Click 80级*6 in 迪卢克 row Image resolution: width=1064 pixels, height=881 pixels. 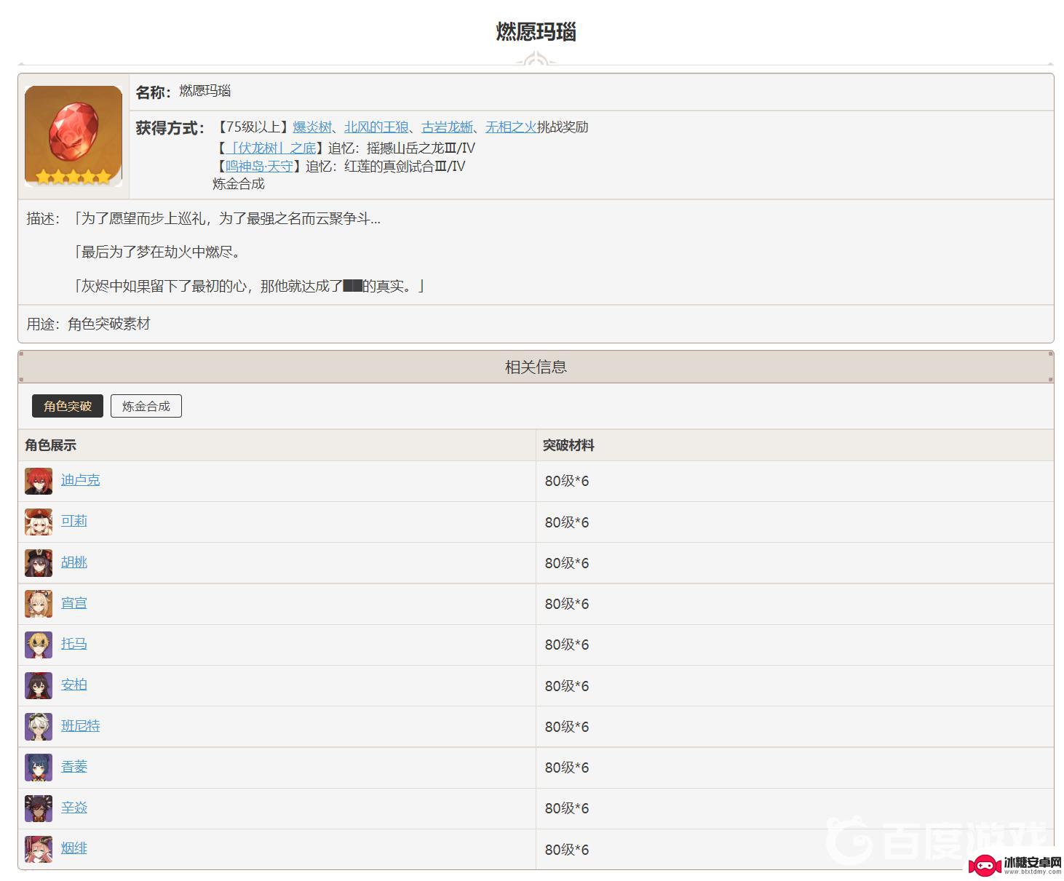pos(567,481)
